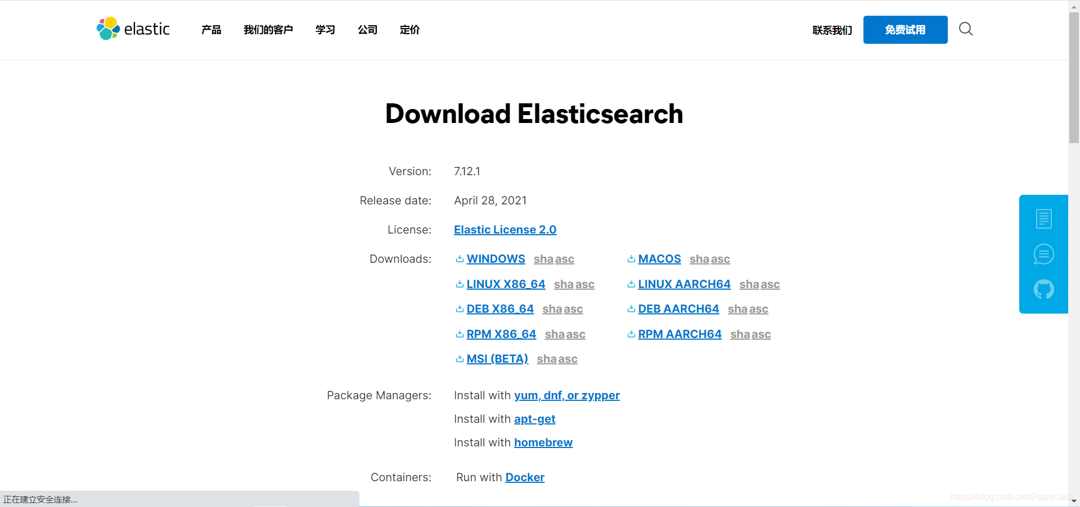Screen dimensions: 1080x507
Task: Click download icon beside MSI (BETA)
Action: point(460,359)
